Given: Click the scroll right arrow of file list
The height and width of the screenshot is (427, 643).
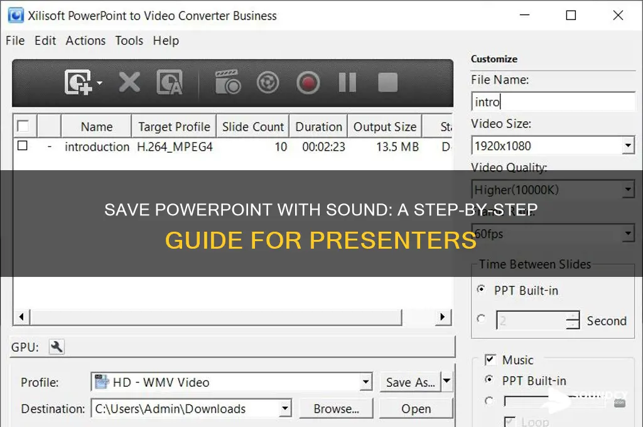Looking at the screenshot, I should click(443, 316).
